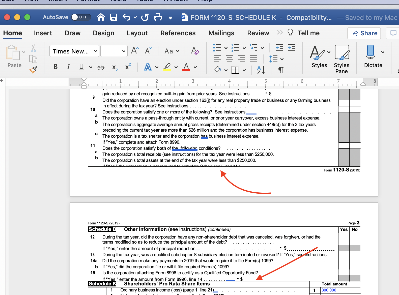The width and height of the screenshot is (399, 295).
Task: Apply numbered list formatting
Action: (x=235, y=48)
